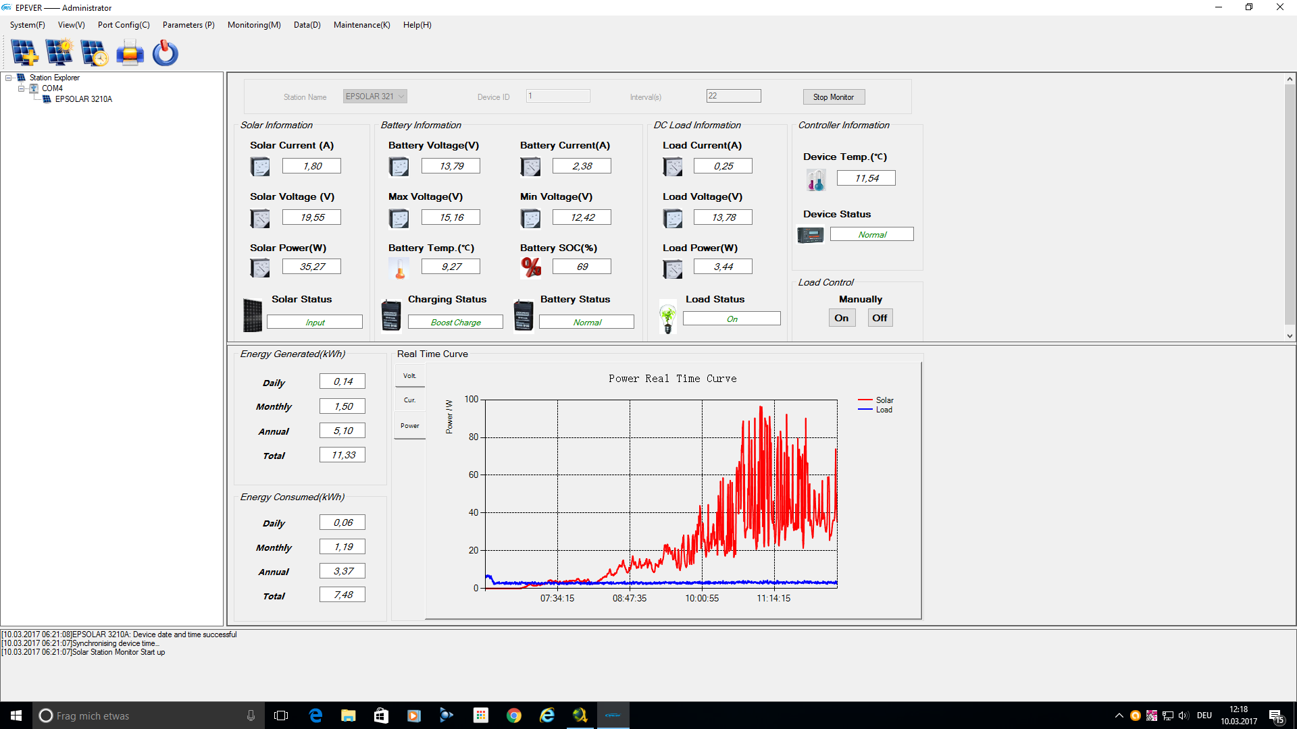1297x729 pixels.
Task: Click the Device Temp thermometer icon
Action: tap(815, 180)
